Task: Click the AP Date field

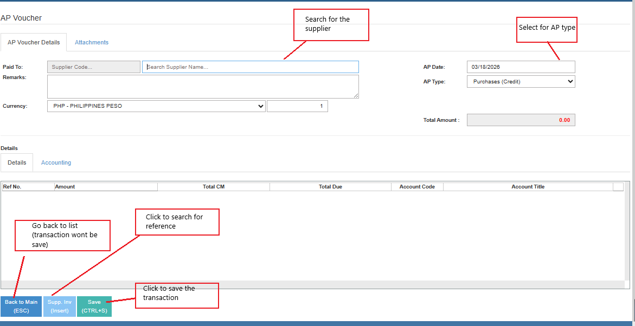Action: pyautogui.click(x=521, y=67)
